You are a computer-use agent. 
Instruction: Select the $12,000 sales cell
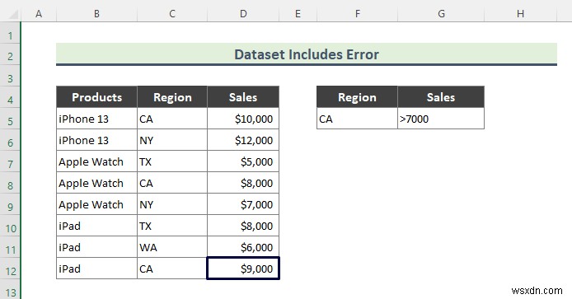tap(243, 140)
